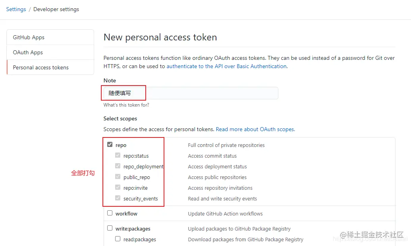Toggle the repo scope checkbox
Viewport: 411px width, 246px height.
tap(110, 145)
